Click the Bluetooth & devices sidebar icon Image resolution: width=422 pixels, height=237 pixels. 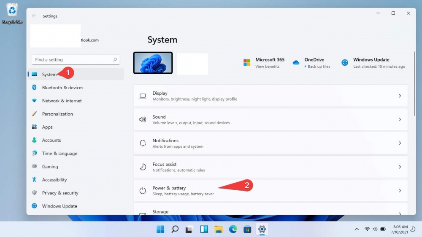pyautogui.click(x=34, y=88)
